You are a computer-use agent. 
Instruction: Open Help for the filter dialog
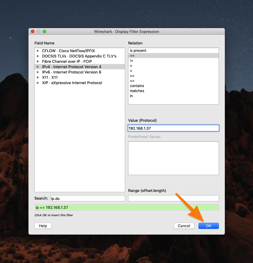(43, 226)
